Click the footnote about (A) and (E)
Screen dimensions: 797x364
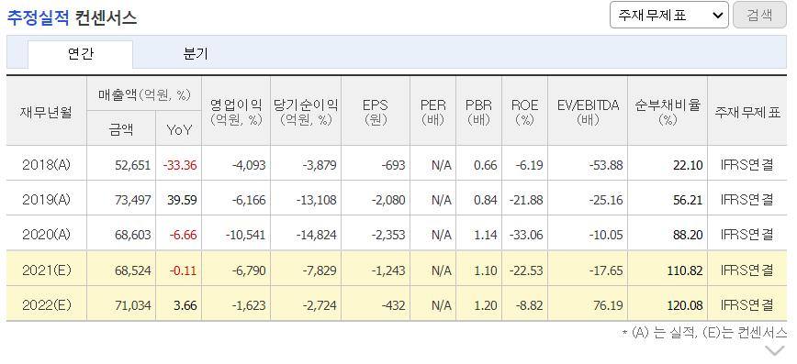pos(704,333)
